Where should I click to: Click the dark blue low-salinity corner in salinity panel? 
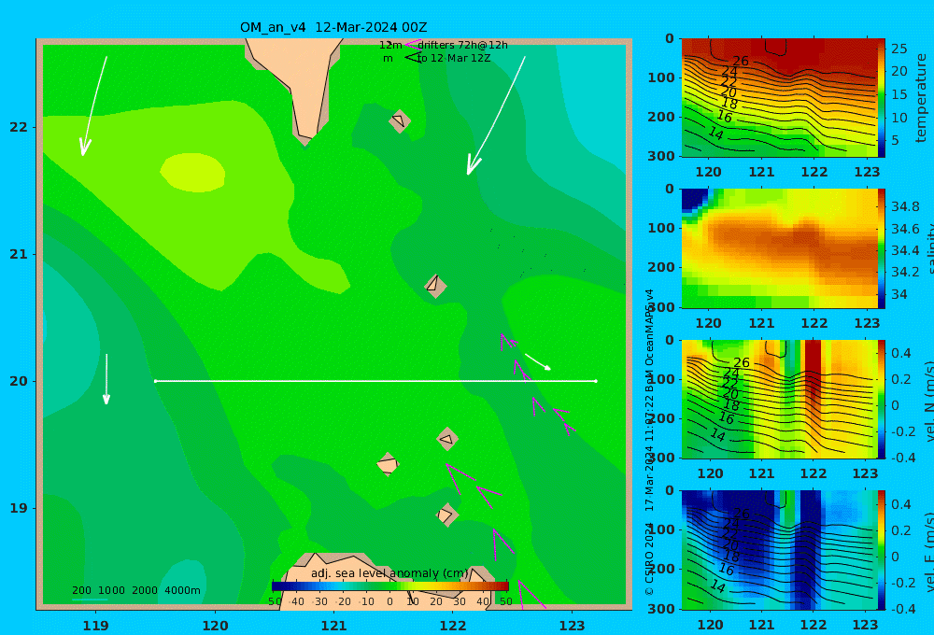coord(694,198)
